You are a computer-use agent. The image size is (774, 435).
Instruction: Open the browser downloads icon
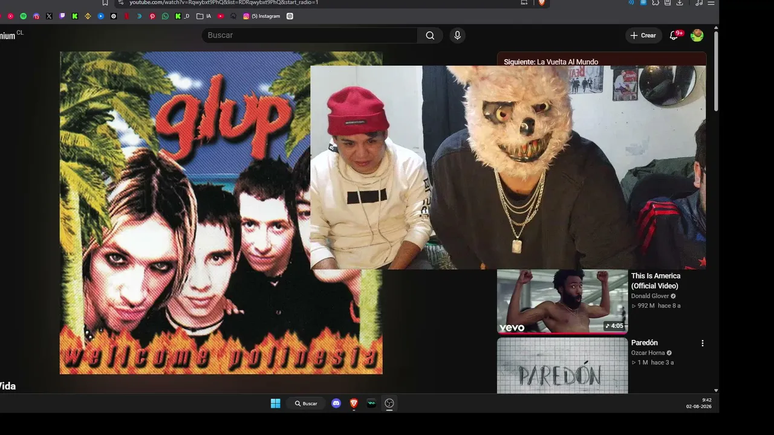[x=680, y=2]
